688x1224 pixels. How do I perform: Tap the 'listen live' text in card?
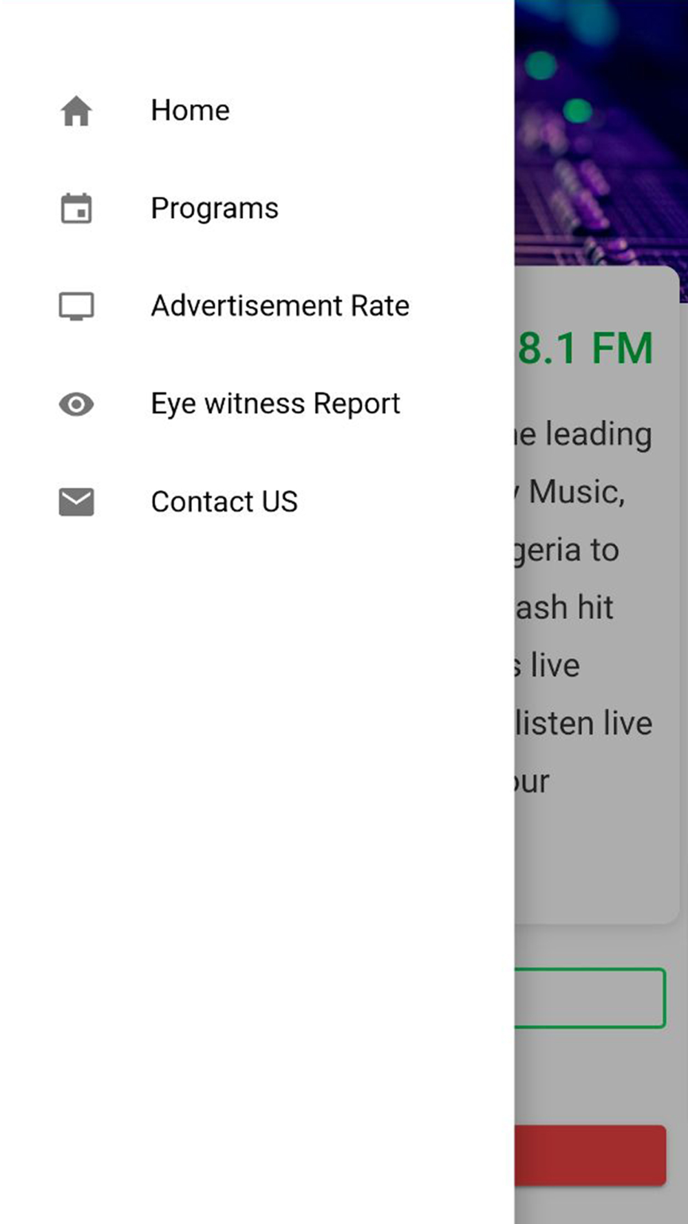pos(584,724)
